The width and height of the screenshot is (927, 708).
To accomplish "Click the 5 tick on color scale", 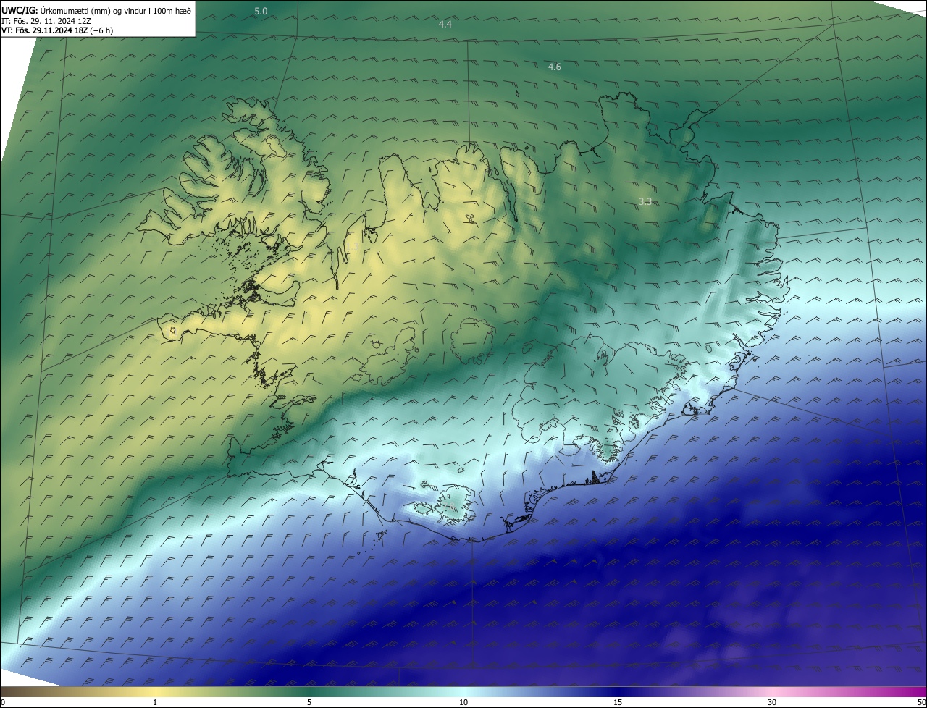I will (x=309, y=702).
